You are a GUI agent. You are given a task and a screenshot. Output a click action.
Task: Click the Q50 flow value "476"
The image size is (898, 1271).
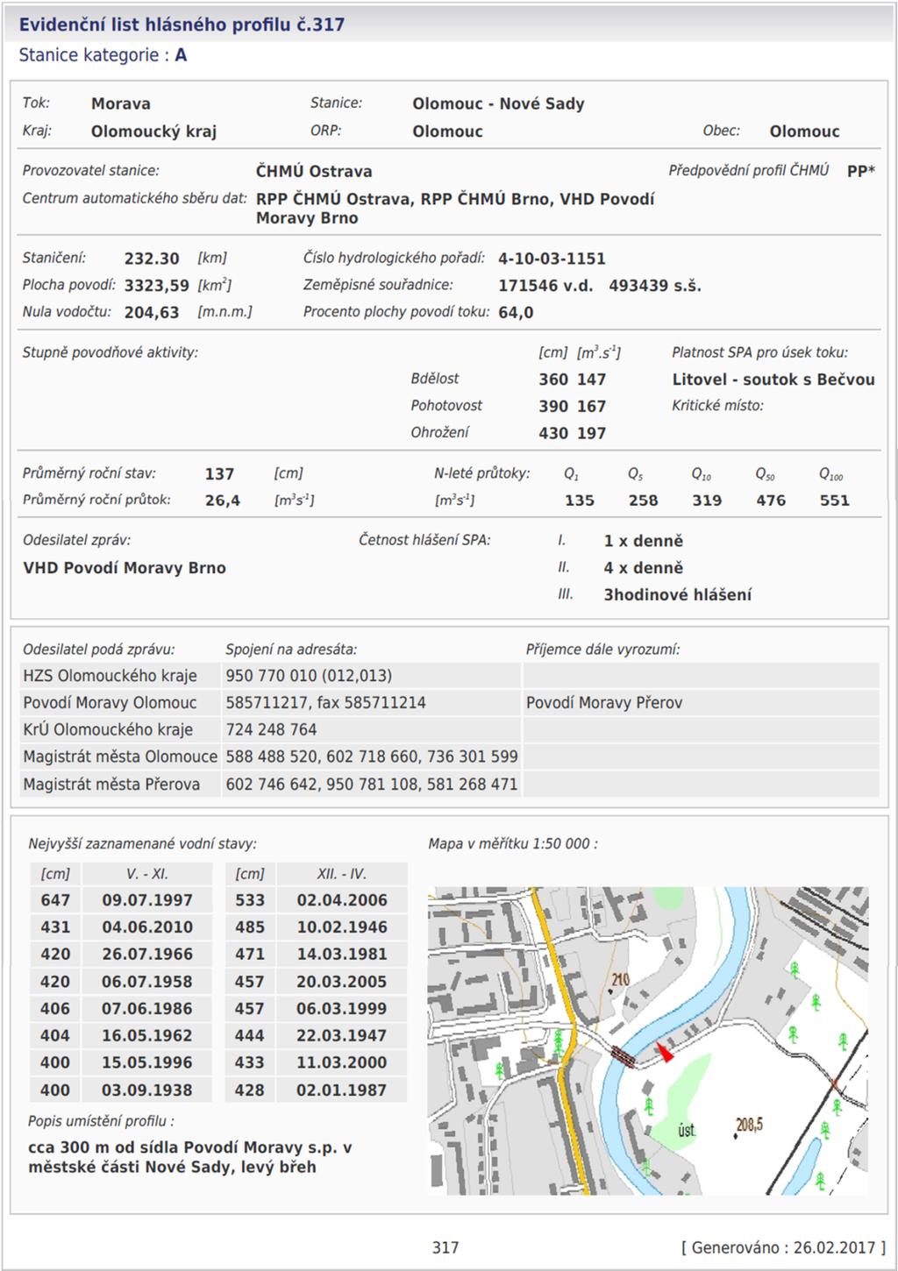tap(771, 501)
